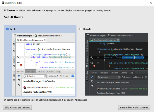Click JetBrains.Annotations package icon in IntelliJ preview
The height and width of the screenshot is (112, 154).
click(x=24, y=88)
